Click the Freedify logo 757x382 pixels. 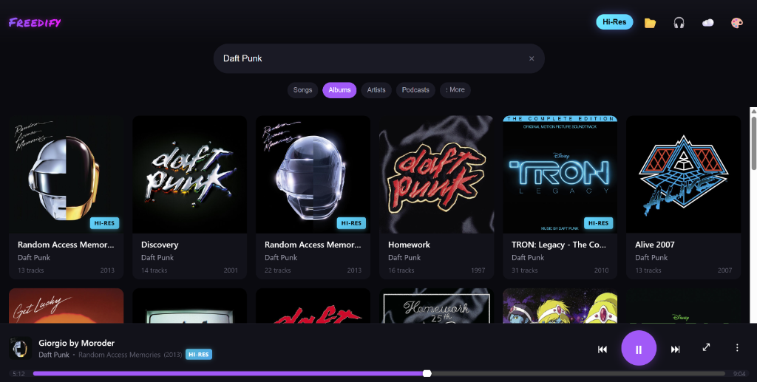[35, 23]
